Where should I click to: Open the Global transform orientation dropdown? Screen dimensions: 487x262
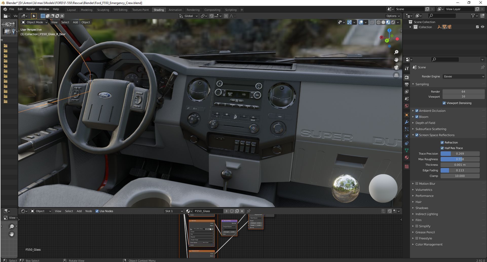click(189, 16)
